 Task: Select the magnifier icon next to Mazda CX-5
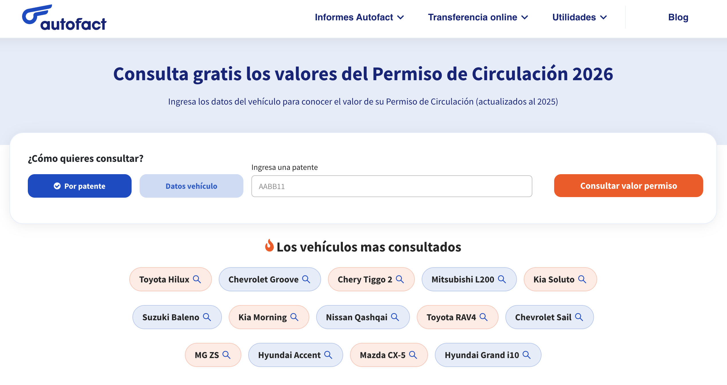point(413,355)
